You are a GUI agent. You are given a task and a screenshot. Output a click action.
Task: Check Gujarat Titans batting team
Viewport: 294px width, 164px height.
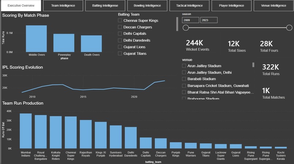coord(120,53)
